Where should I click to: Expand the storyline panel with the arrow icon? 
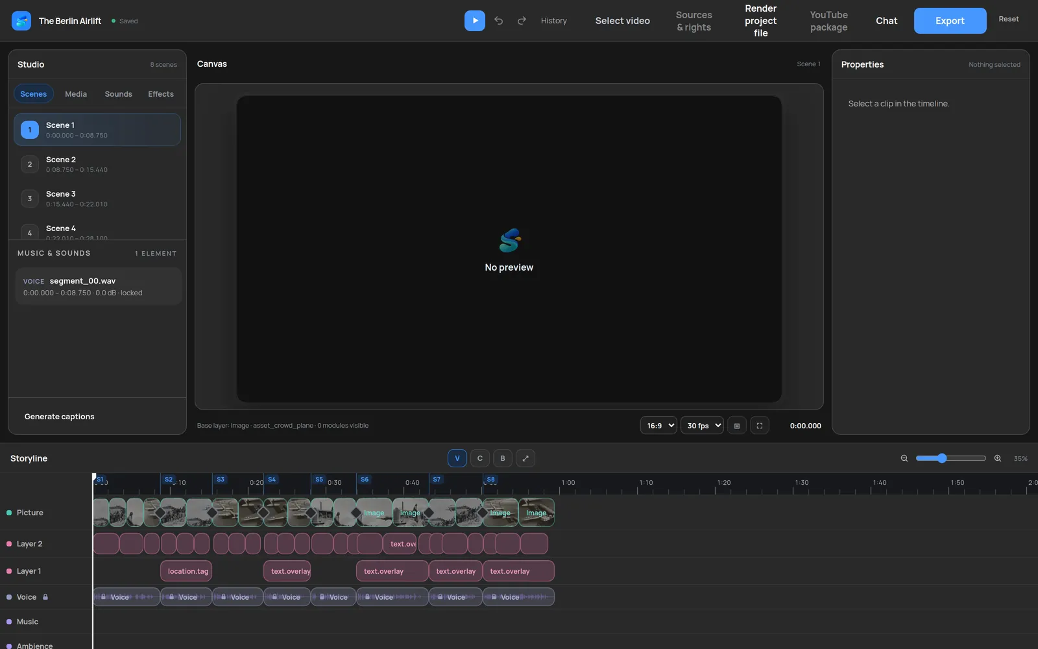525,458
